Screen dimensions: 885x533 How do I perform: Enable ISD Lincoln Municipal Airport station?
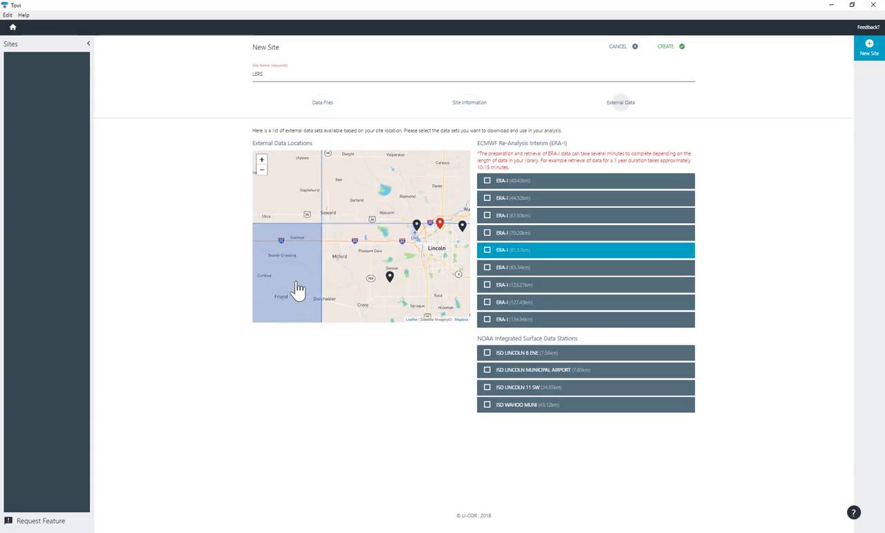(487, 370)
